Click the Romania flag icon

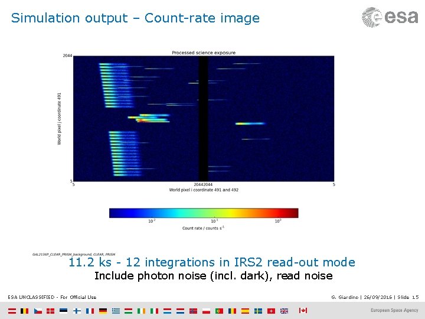(x=233, y=311)
